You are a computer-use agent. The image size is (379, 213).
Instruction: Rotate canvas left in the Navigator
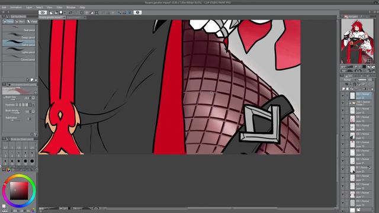tap(356, 71)
